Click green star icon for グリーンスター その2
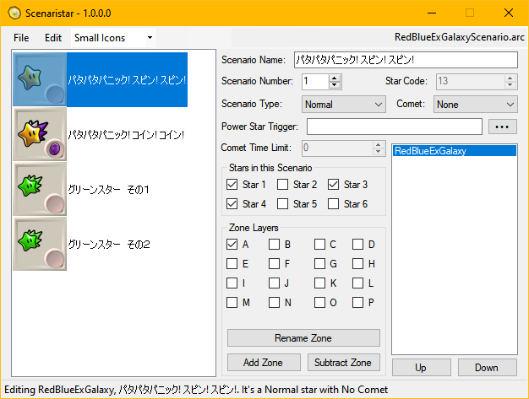 tap(40, 244)
